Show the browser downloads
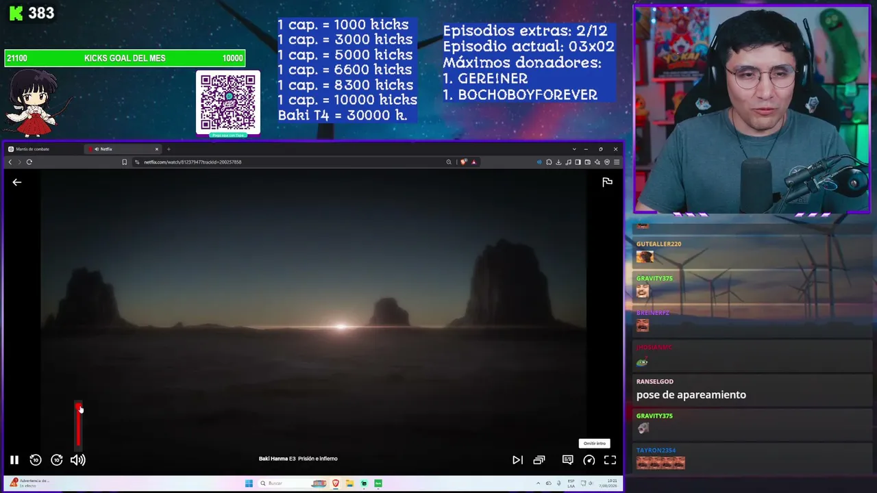Image resolution: width=877 pixels, height=493 pixels. coord(558,162)
